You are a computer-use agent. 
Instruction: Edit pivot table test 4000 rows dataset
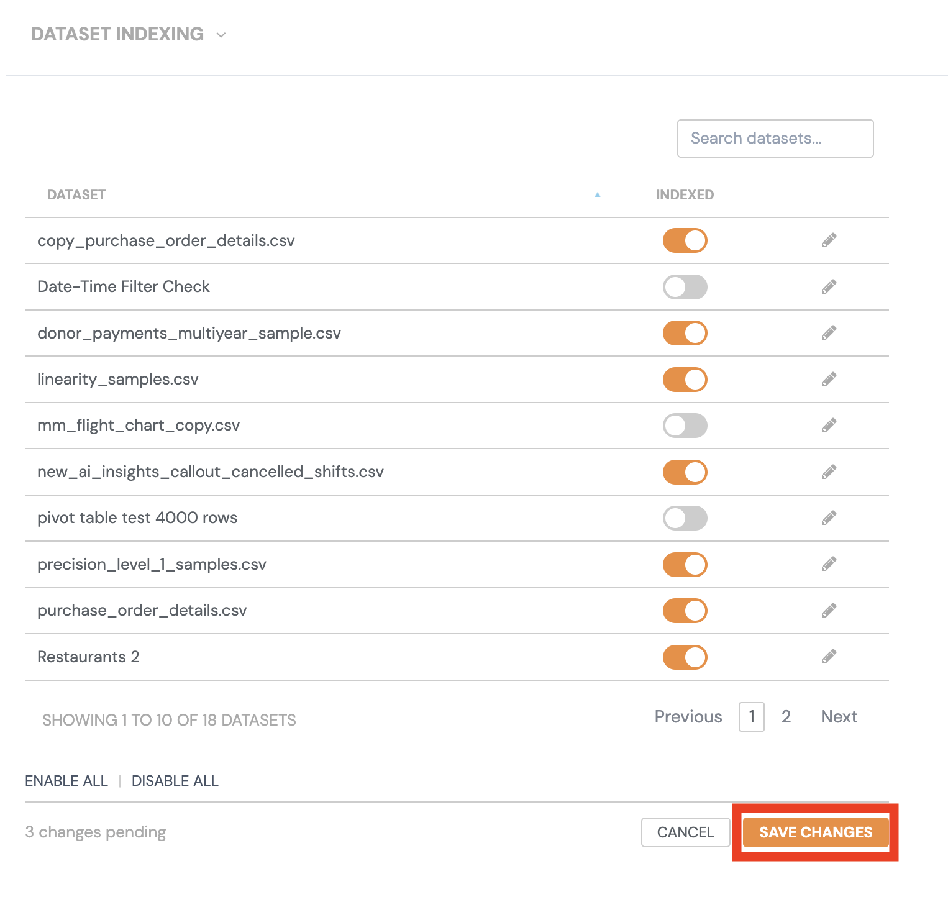tap(829, 518)
